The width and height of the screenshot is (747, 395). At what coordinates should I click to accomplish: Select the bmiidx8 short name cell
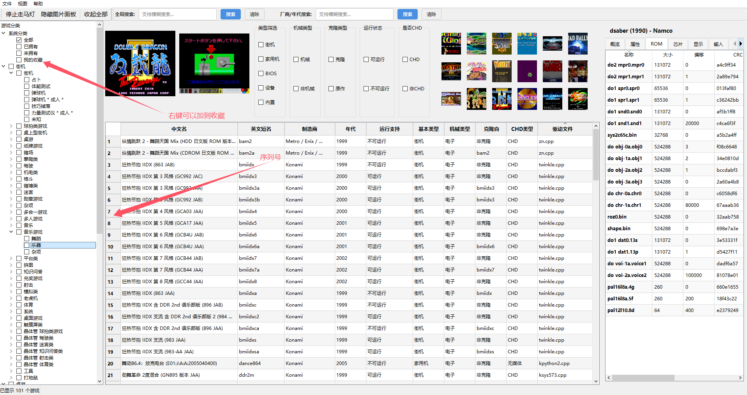tap(261, 282)
